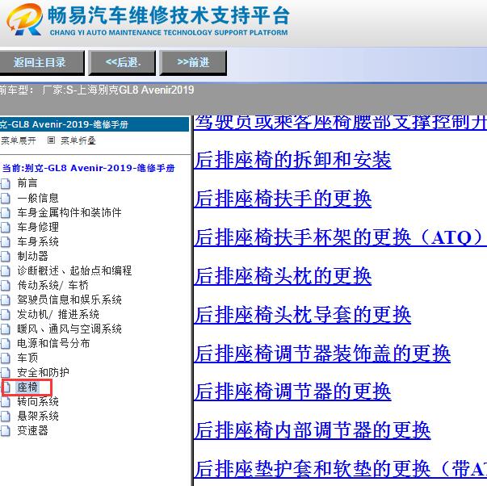Click the page icon beside 前言
Screen dimensions: 487x486
point(5,183)
